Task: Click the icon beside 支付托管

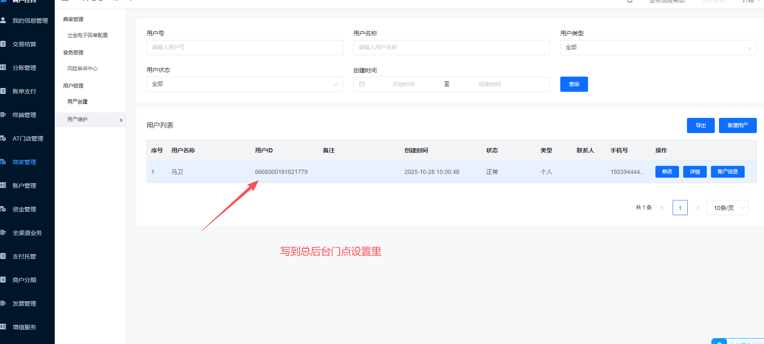Action: (3, 256)
